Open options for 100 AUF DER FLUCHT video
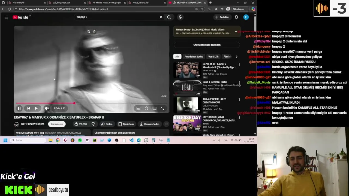Image resolution: width=349 pixels, height=196 pixels. (x=239, y=100)
